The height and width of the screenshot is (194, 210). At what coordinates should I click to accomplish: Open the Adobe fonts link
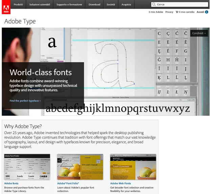click(x=11, y=183)
